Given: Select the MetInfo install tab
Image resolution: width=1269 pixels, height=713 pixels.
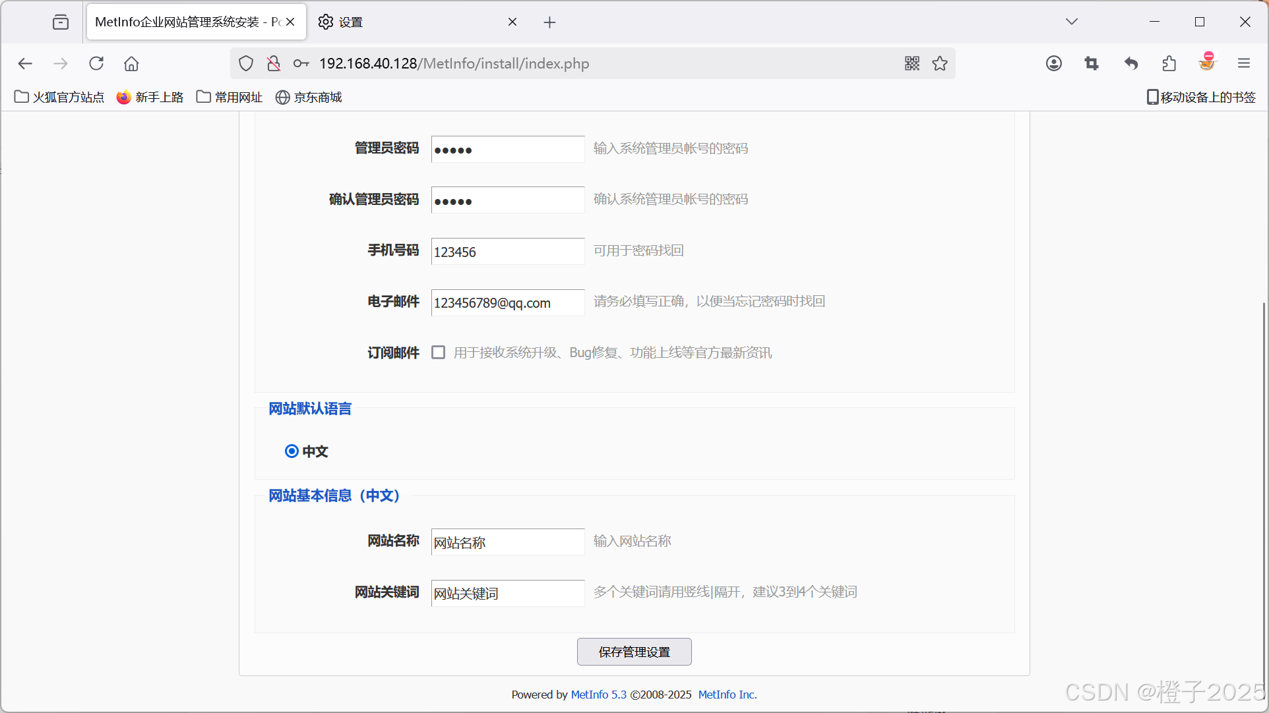Looking at the screenshot, I should click(x=187, y=22).
